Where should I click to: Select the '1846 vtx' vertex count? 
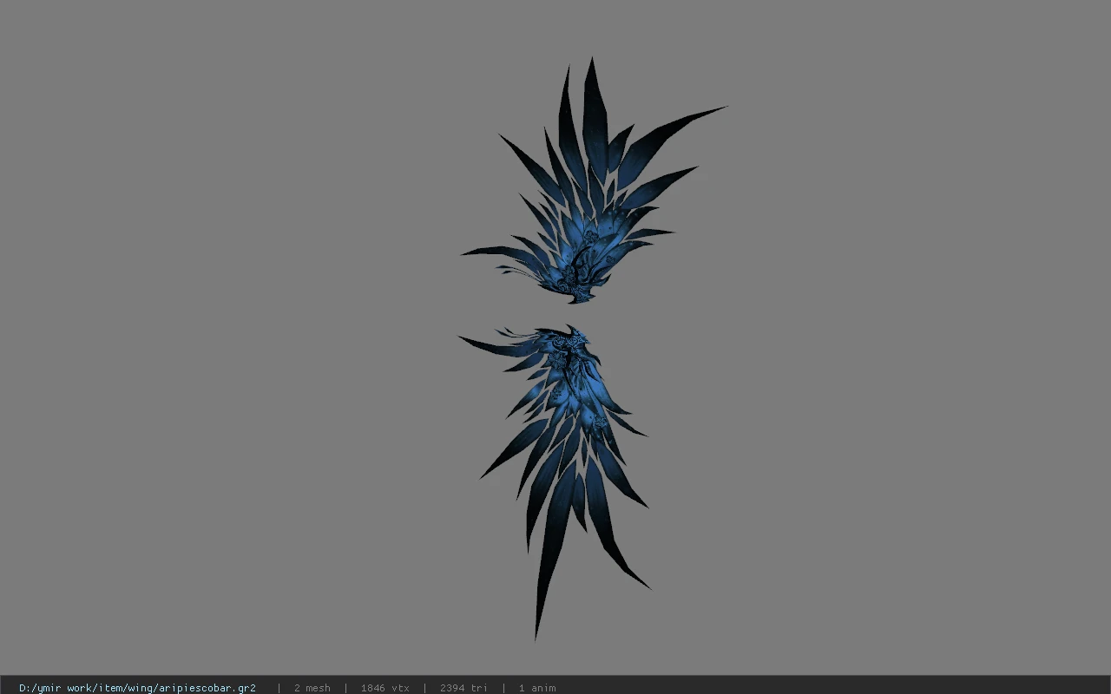tap(385, 688)
